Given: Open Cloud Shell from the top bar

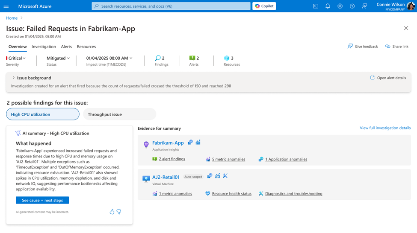Looking at the screenshot, I should pos(315,6).
